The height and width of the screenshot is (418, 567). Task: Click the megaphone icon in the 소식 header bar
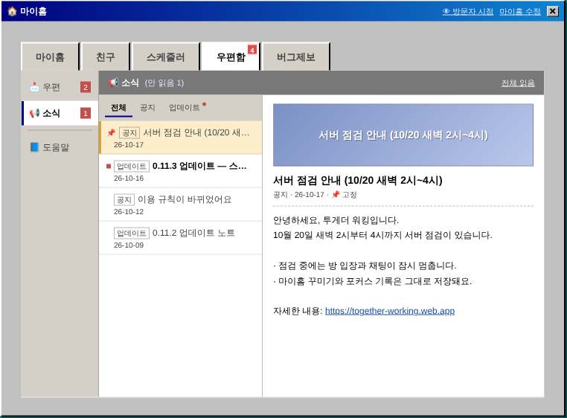coord(113,83)
